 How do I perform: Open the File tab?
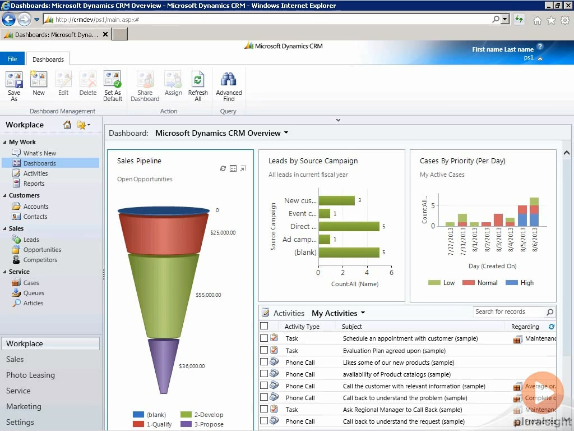(x=12, y=59)
